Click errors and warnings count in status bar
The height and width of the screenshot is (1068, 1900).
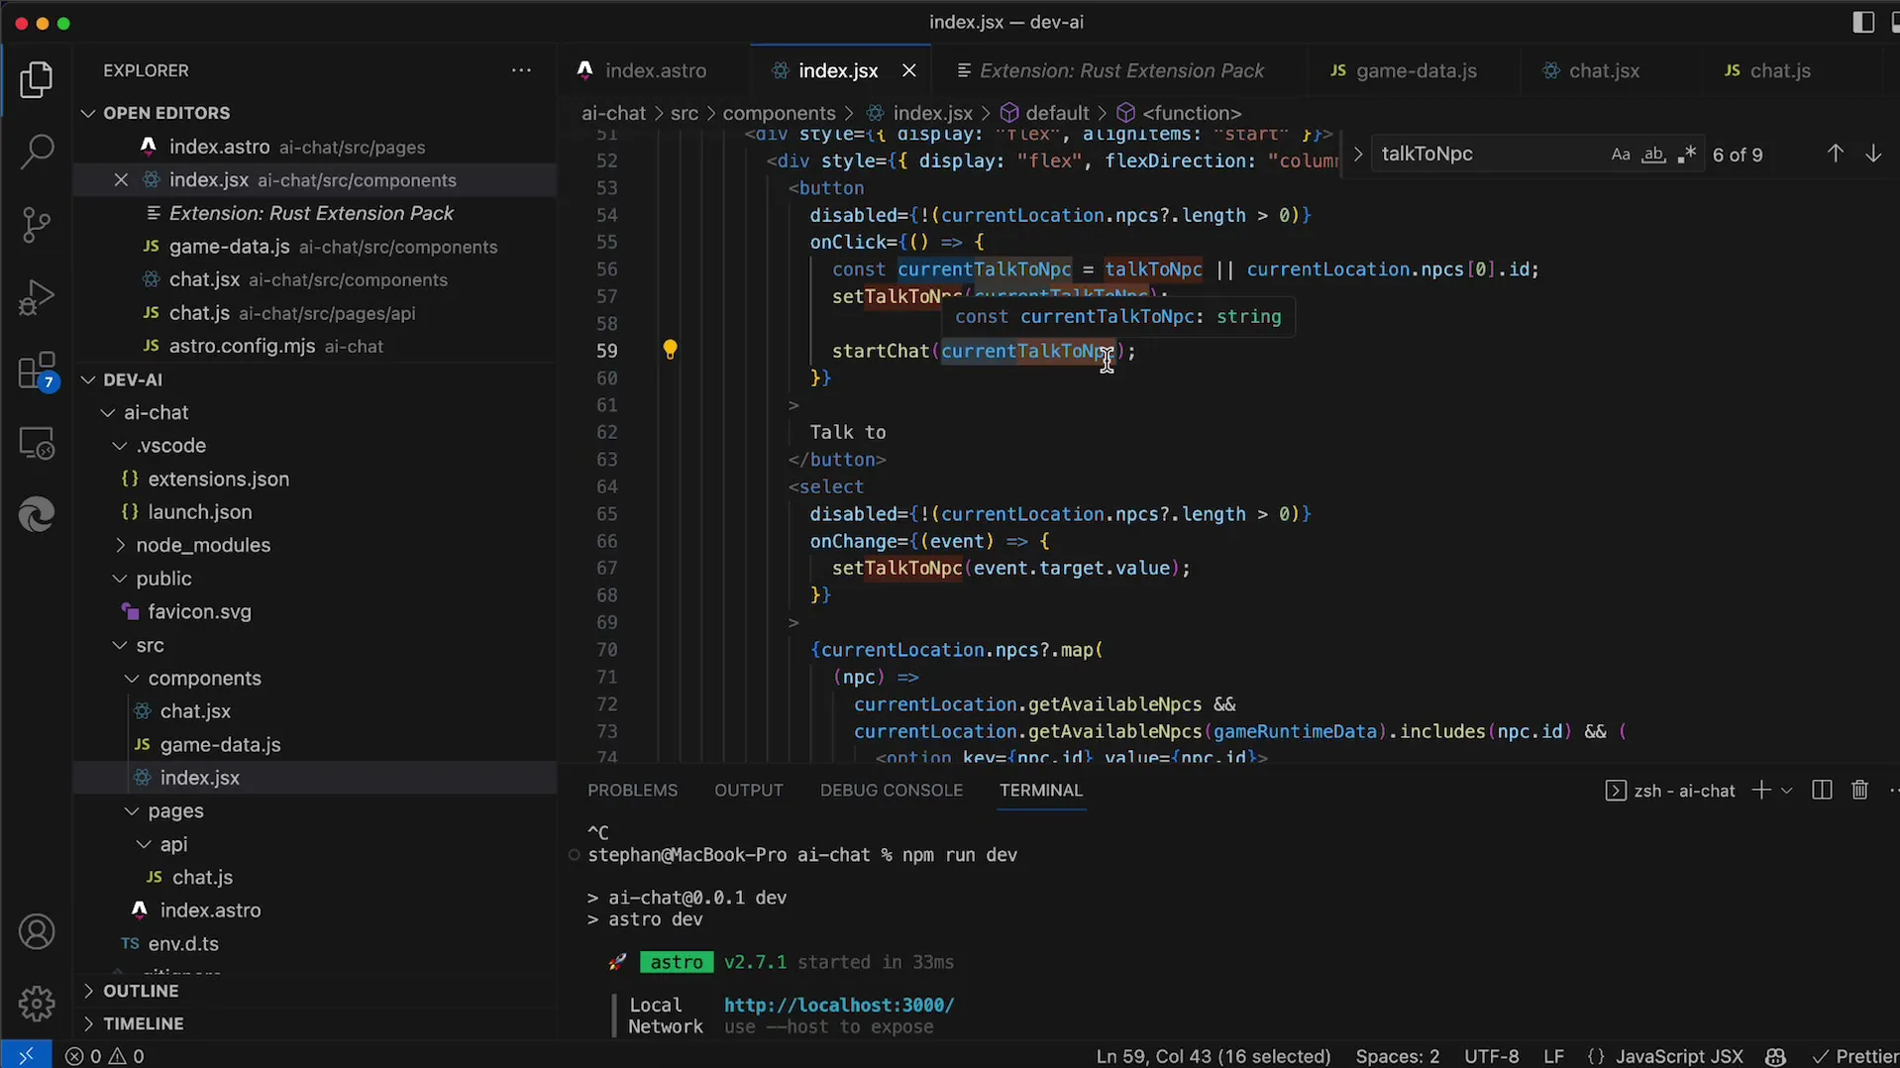tap(105, 1056)
